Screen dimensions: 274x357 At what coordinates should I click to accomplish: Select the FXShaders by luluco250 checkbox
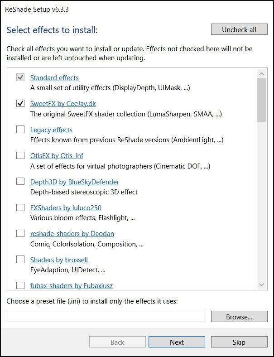point(20,207)
